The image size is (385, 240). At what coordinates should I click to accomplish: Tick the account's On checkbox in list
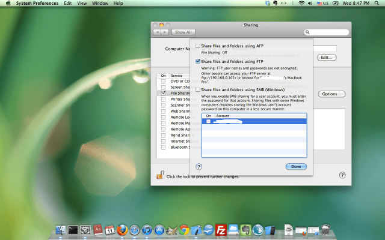click(209, 121)
